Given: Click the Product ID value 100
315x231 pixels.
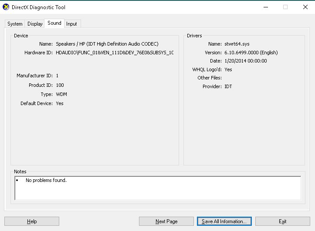Looking at the screenshot, I should point(60,85).
